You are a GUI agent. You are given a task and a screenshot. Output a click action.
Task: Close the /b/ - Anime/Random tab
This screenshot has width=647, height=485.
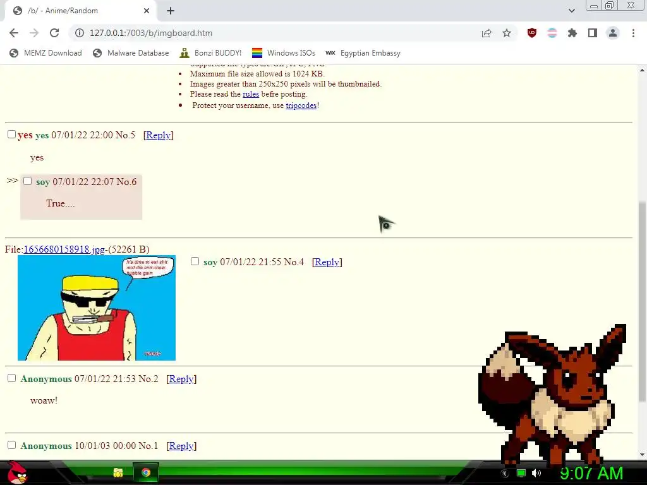[147, 11]
